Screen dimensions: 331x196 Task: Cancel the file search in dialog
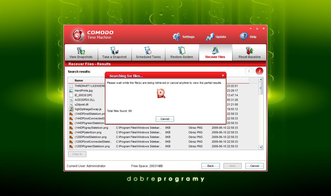(x=165, y=119)
